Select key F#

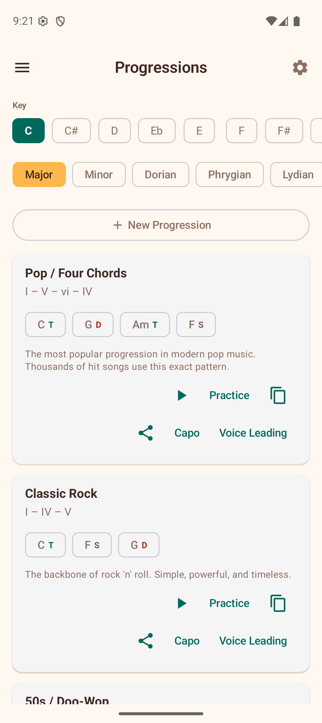[284, 131]
